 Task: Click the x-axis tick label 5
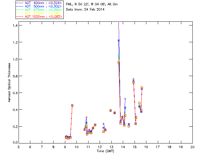tap(19, 147)
